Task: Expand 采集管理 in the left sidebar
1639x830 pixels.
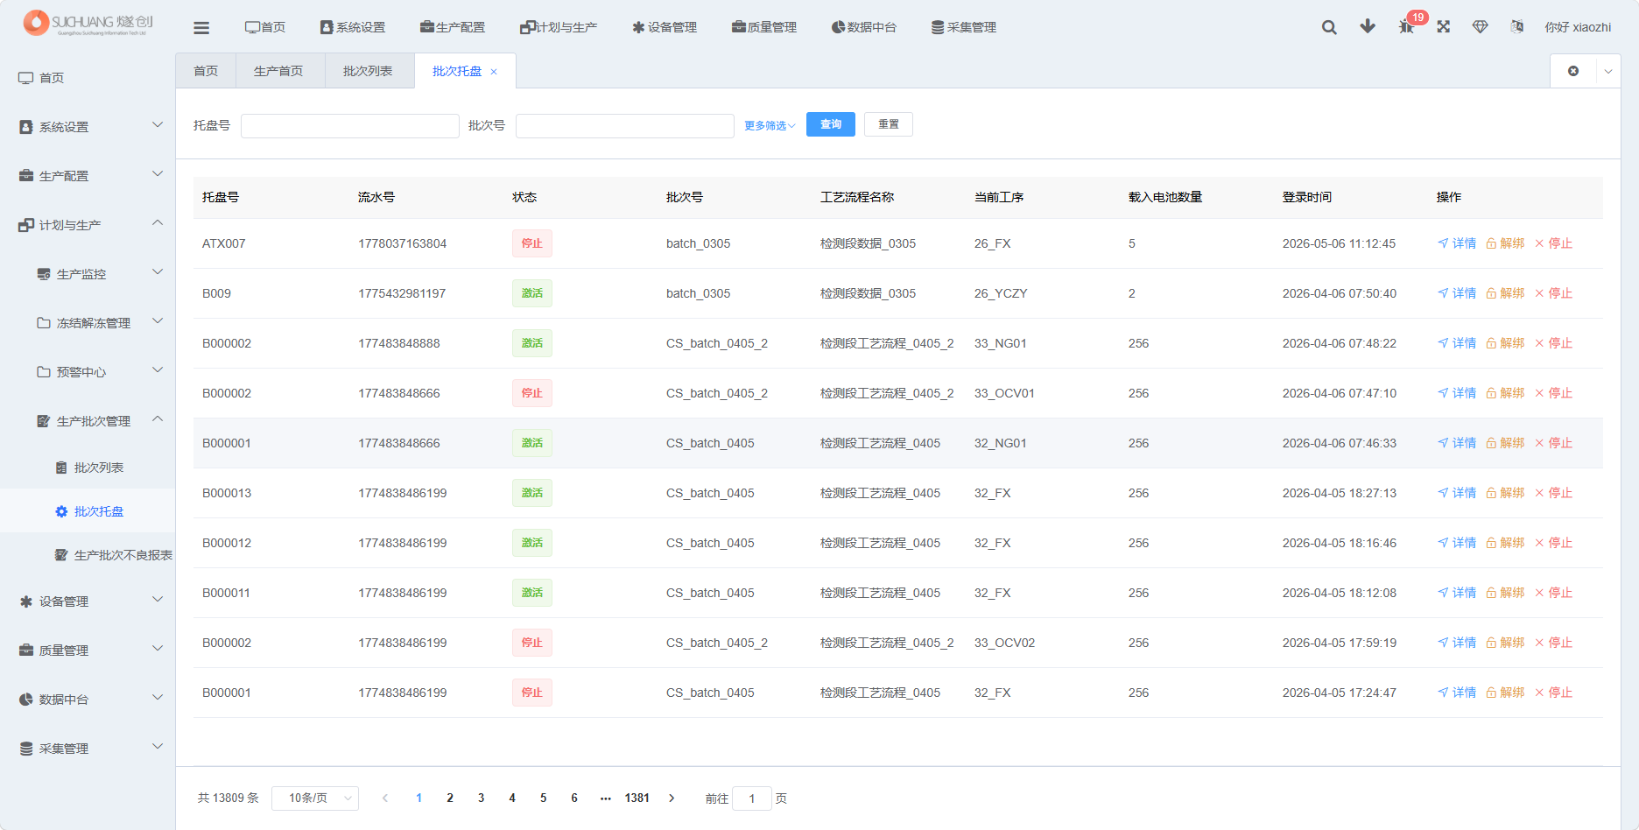Action: (88, 749)
